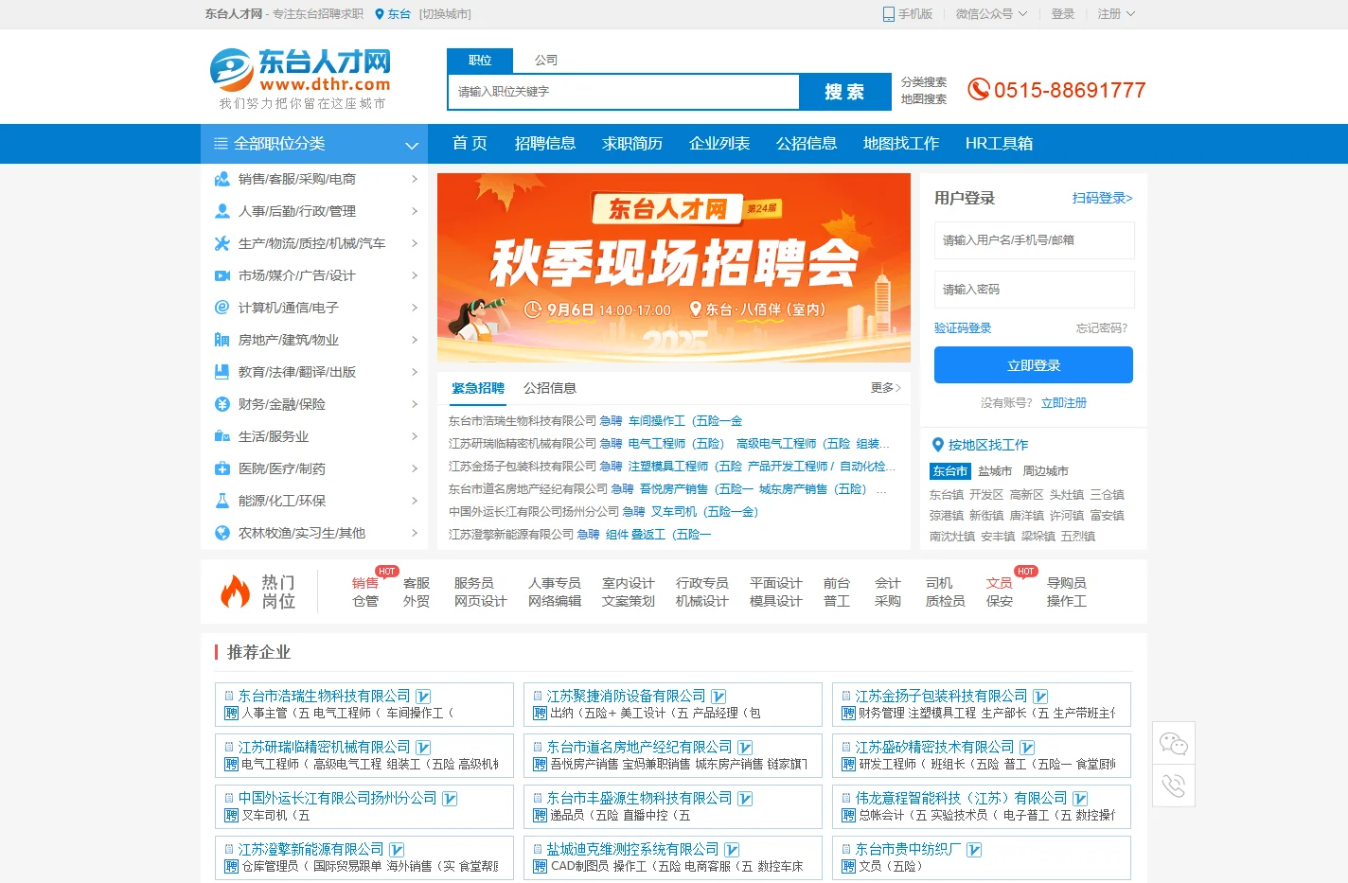Click the real estate/construction building icon
1348x883 pixels.
coord(222,340)
